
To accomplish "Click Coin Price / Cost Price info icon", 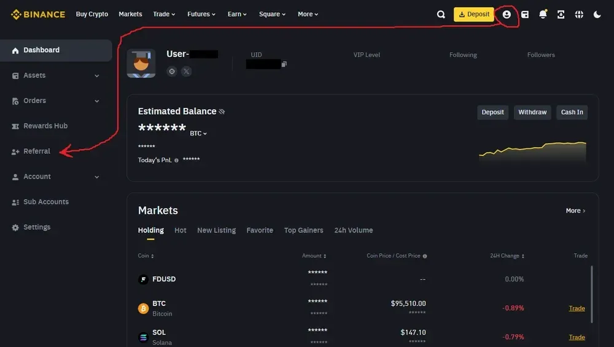I will click(x=424, y=256).
